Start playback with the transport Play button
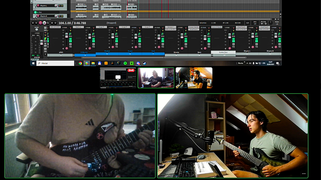 [x=44, y=23]
